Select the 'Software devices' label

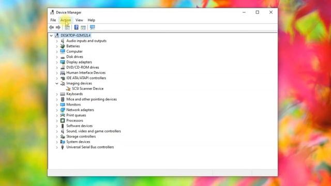point(79,126)
